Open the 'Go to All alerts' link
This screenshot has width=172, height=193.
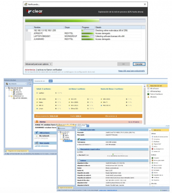[x=134, y=122]
